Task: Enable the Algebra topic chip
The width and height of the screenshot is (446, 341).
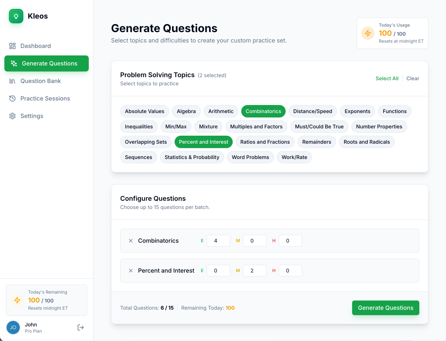Action: [186, 111]
